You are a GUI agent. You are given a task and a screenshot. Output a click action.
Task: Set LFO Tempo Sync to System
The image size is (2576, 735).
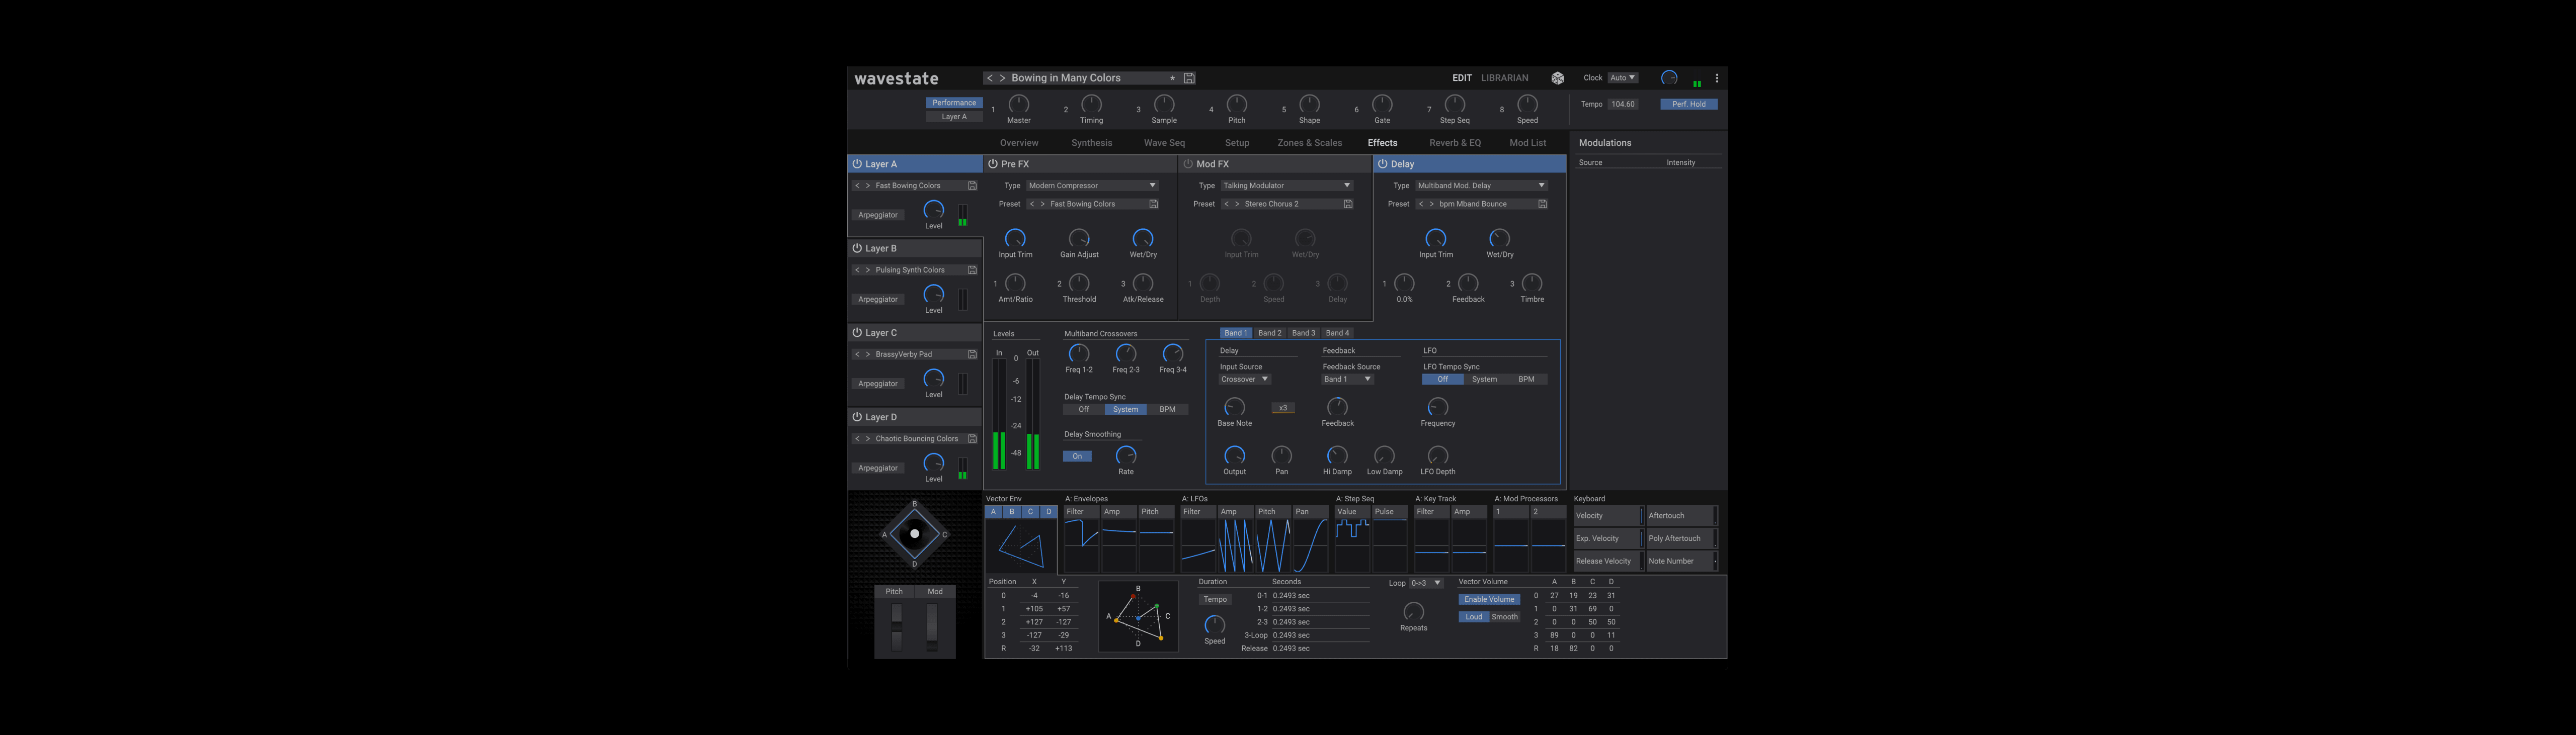pos(1485,380)
